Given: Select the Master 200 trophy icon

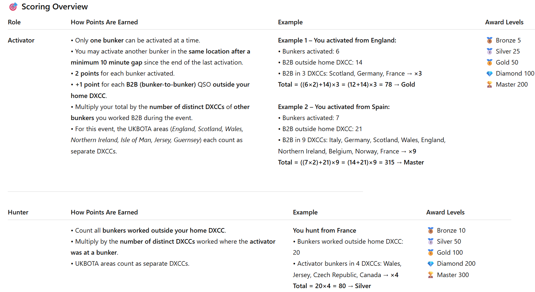Looking at the screenshot, I should (490, 85).
